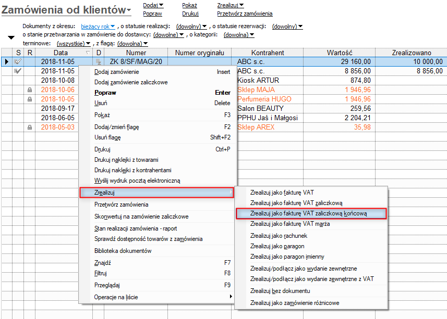Viewport: 447px width, 319px height.
Task: Open Dodaj dropdown in header
Action: 153,5
